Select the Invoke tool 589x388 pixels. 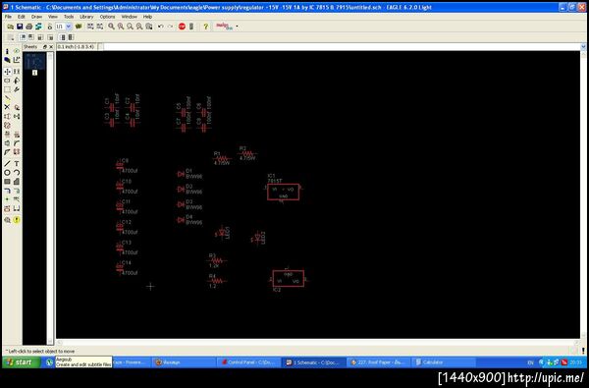pos(17,152)
